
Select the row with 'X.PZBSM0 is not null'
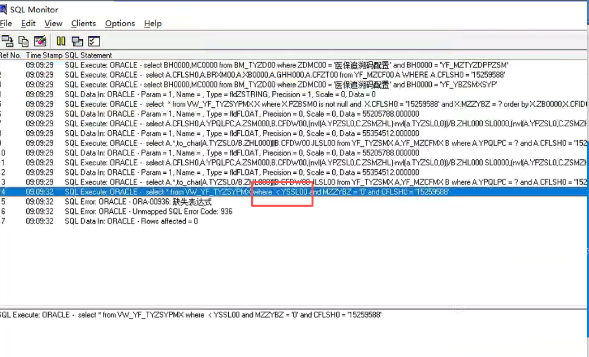(x=294, y=104)
